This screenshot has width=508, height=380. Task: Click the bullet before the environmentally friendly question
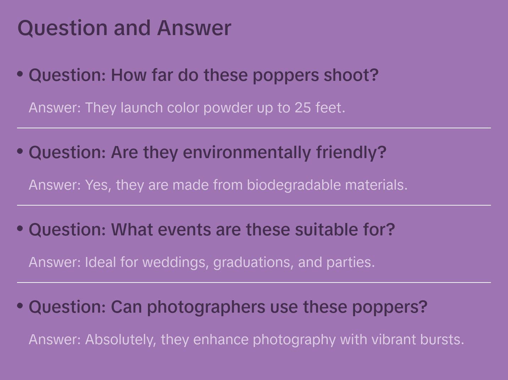[x=20, y=151]
